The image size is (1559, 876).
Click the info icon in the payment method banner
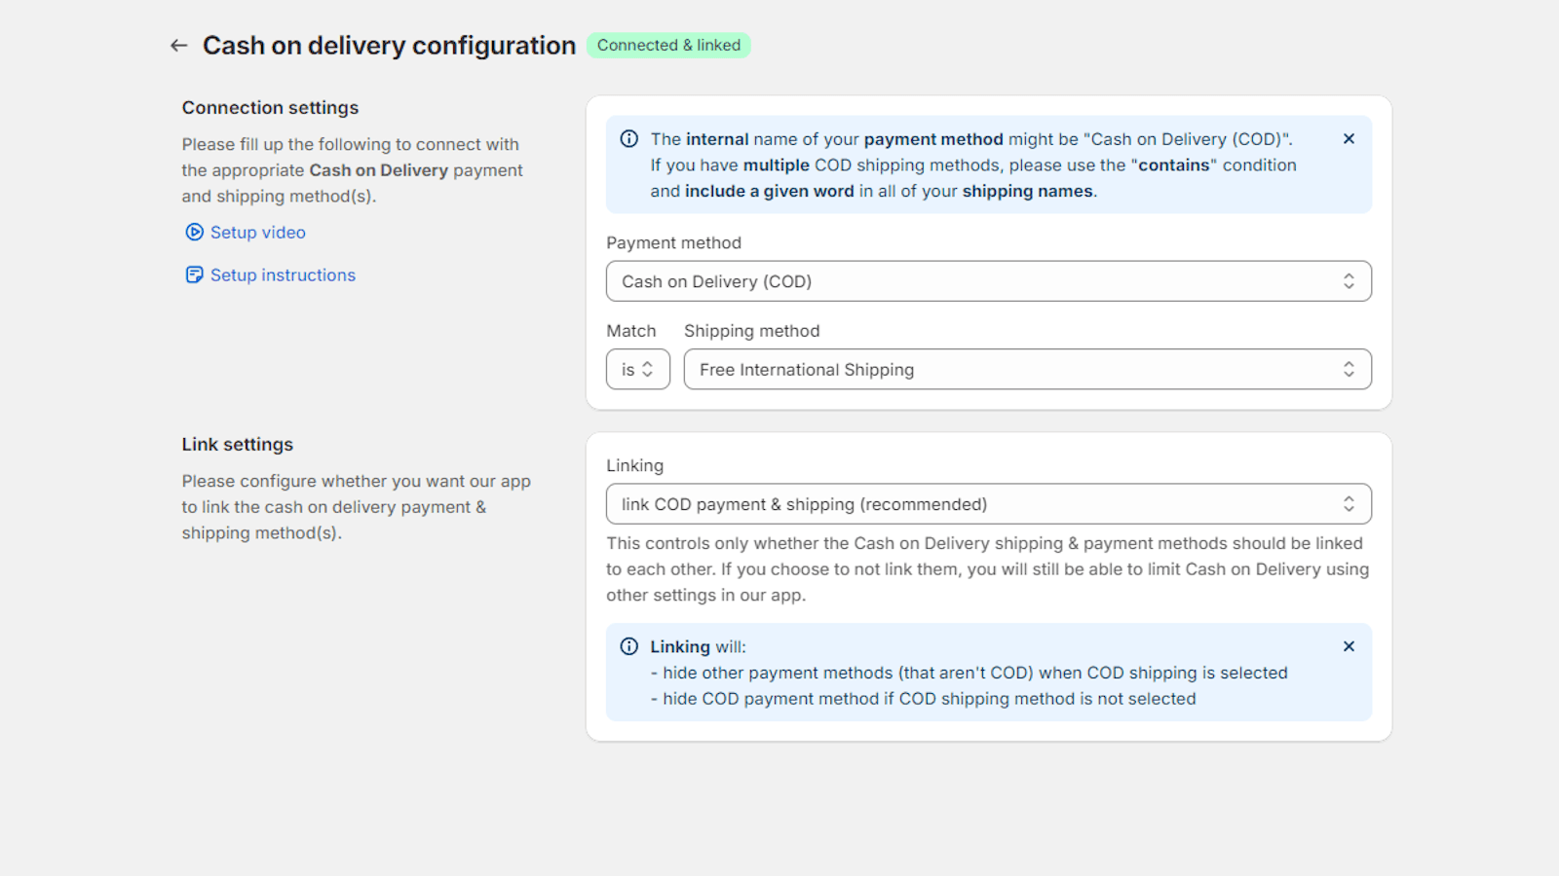click(x=629, y=139)
